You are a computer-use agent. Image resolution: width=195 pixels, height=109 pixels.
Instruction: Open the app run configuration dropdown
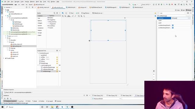pyautogui.click(x=135, y=5)
